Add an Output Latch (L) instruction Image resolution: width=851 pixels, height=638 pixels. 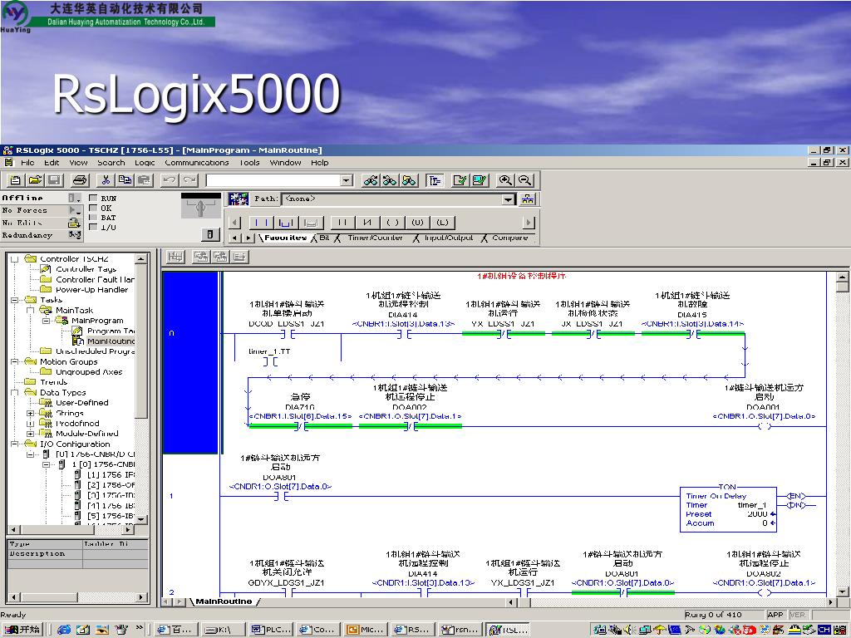pos(442,223)
